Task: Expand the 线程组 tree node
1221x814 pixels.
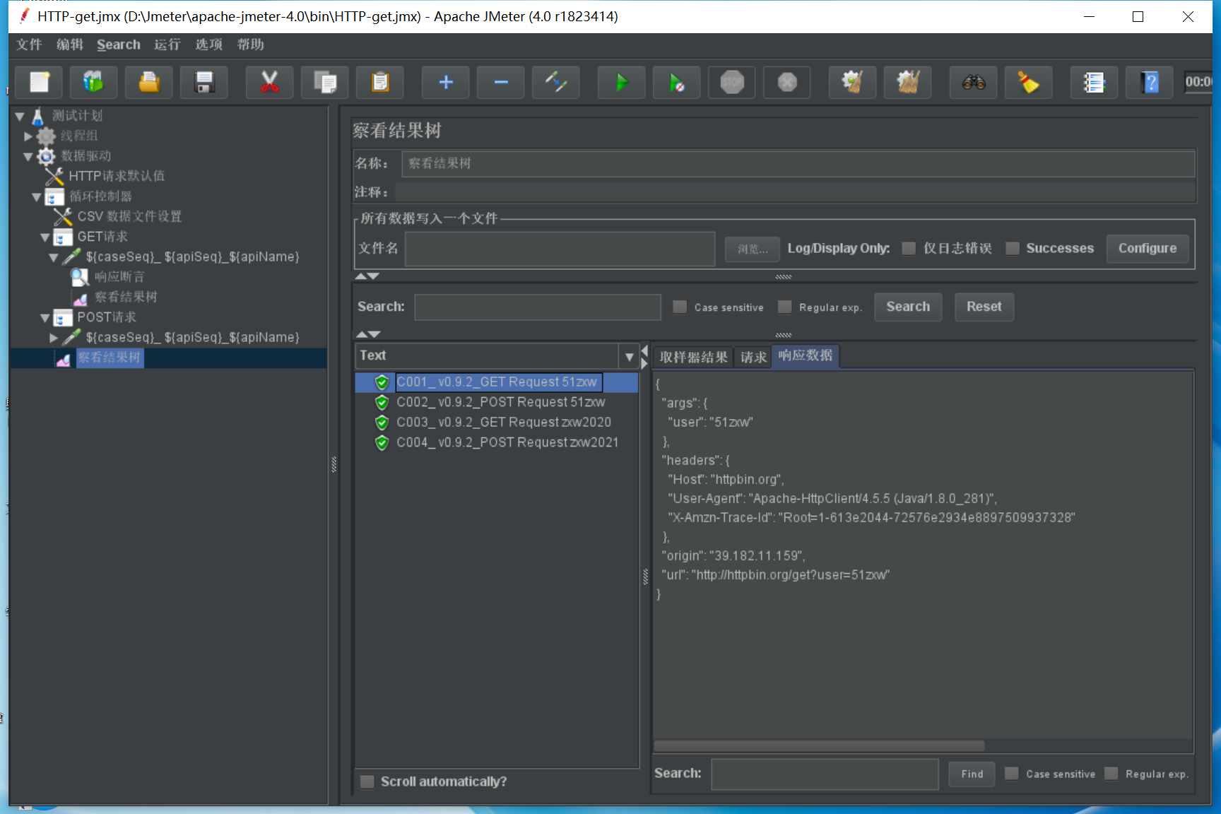Action: (x=28, y=136)
